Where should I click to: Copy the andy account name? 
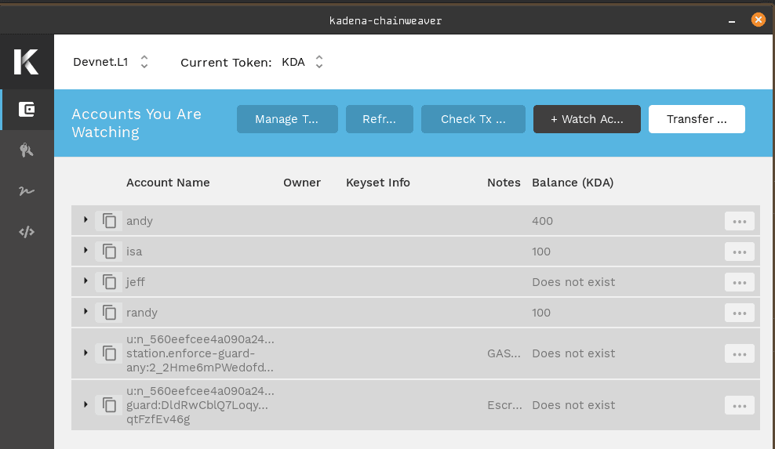pyautogui.click(x=109, y=221)
